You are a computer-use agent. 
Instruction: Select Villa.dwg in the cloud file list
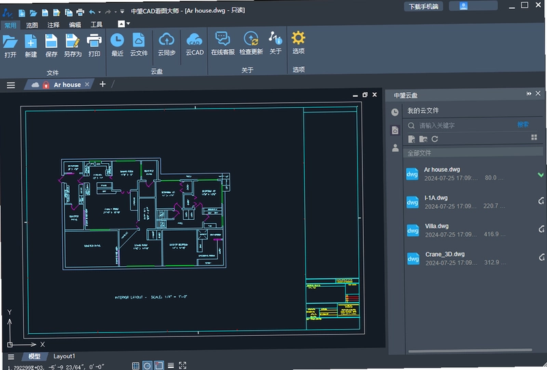tap(474, 230)
